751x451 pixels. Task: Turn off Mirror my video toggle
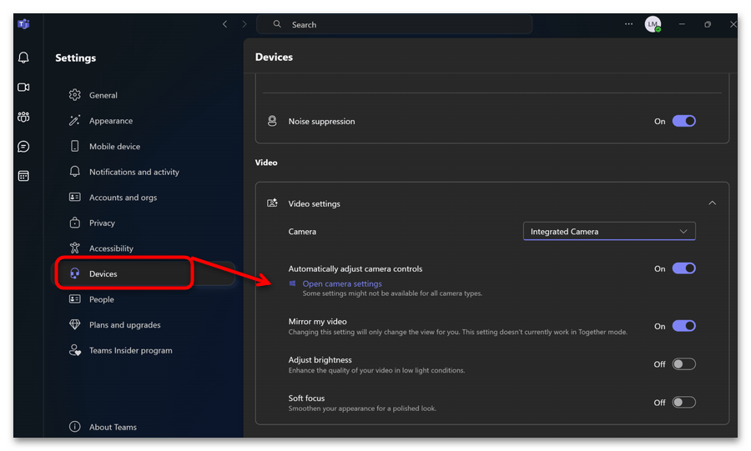pos(684,326)
